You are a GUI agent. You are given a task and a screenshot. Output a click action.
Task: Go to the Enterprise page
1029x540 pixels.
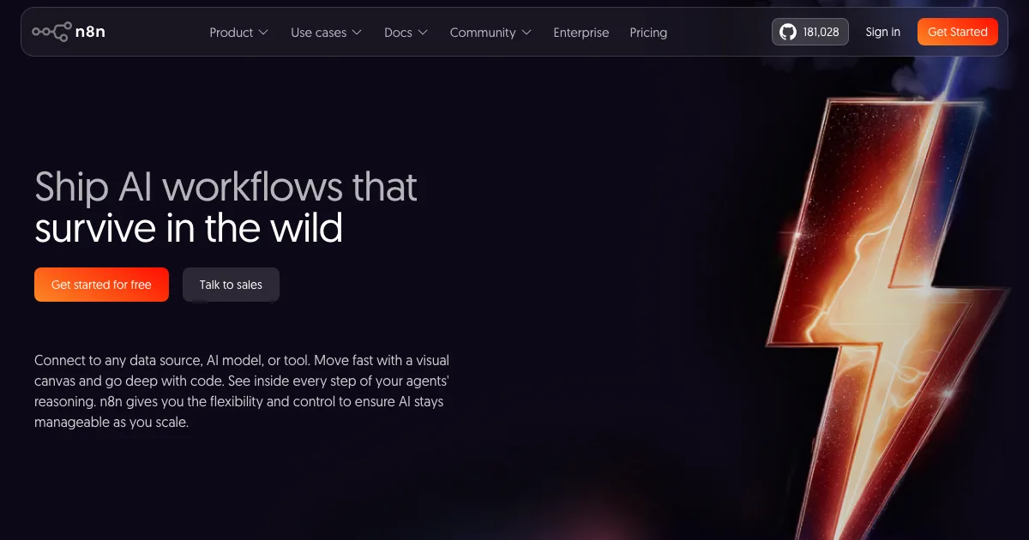coord(581,33)
